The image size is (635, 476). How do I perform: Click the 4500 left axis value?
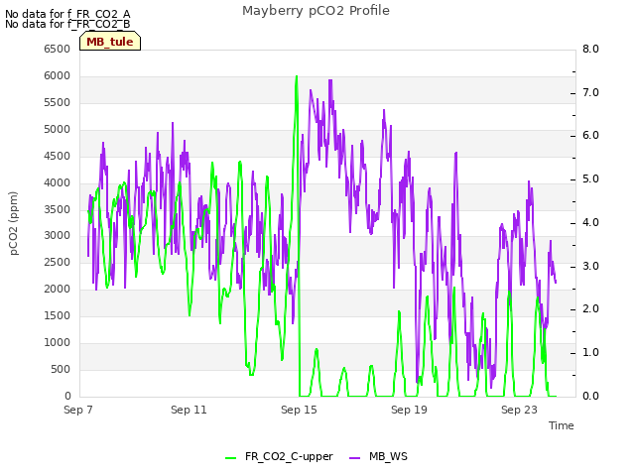[x=58, y=156]
